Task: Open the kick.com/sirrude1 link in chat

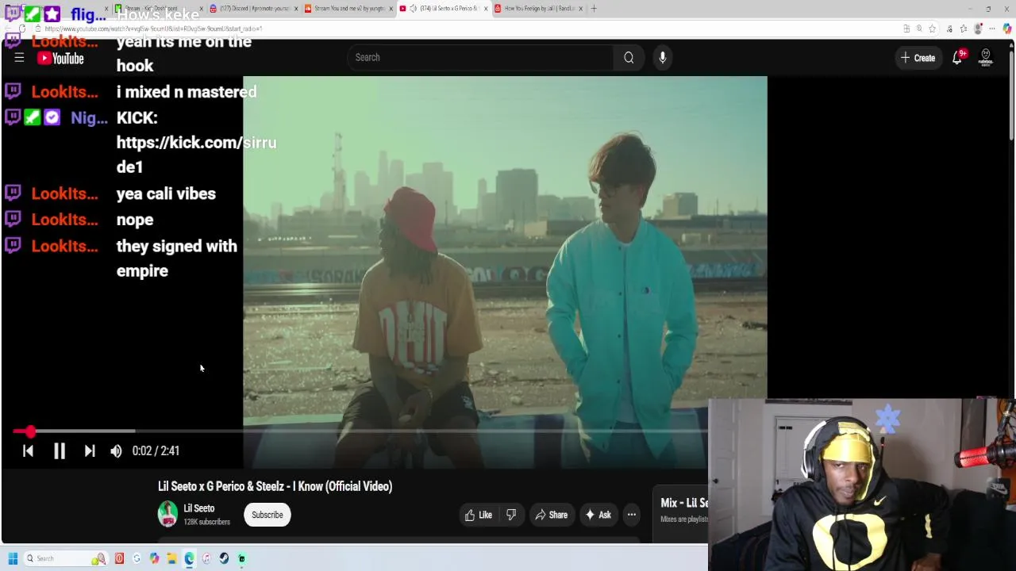Action: click(x=196, y=155)
